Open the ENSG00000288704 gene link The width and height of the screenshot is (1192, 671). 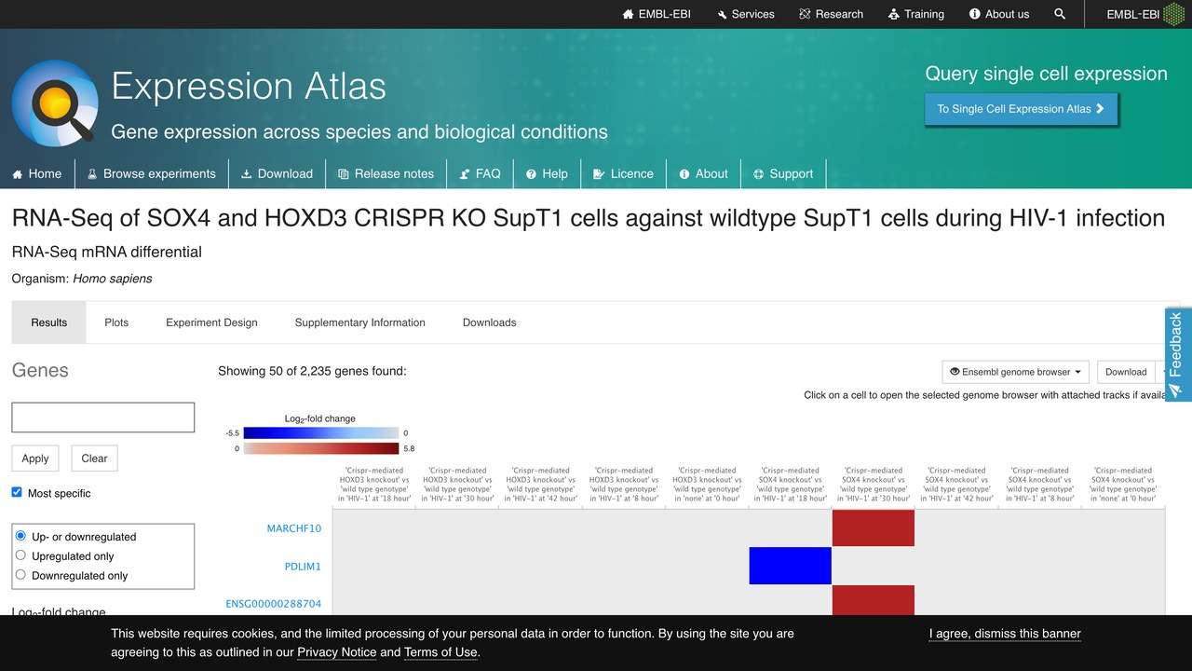point(274,604)
